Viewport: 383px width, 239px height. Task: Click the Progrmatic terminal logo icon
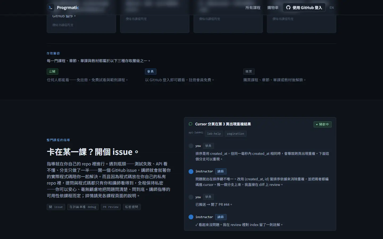(51, 7)
